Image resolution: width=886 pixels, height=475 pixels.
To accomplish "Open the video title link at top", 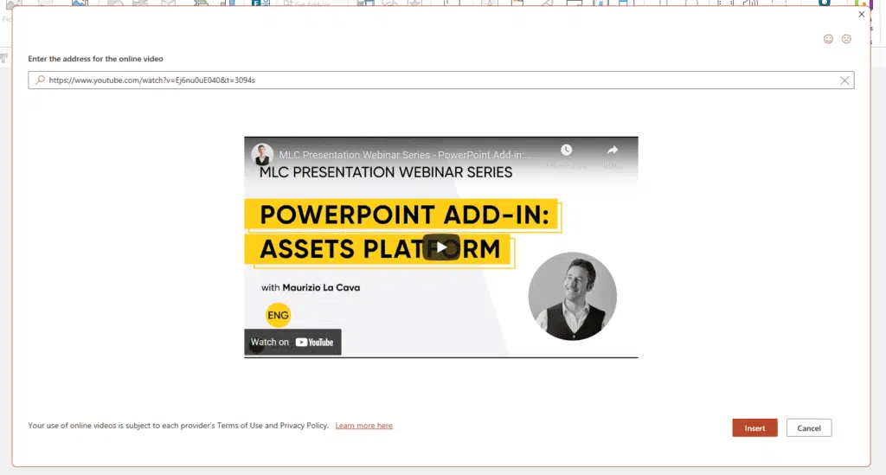I will click(405, 155).
